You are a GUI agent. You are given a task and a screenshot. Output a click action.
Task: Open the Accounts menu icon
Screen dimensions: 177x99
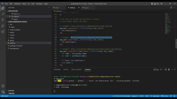[3, 86]
